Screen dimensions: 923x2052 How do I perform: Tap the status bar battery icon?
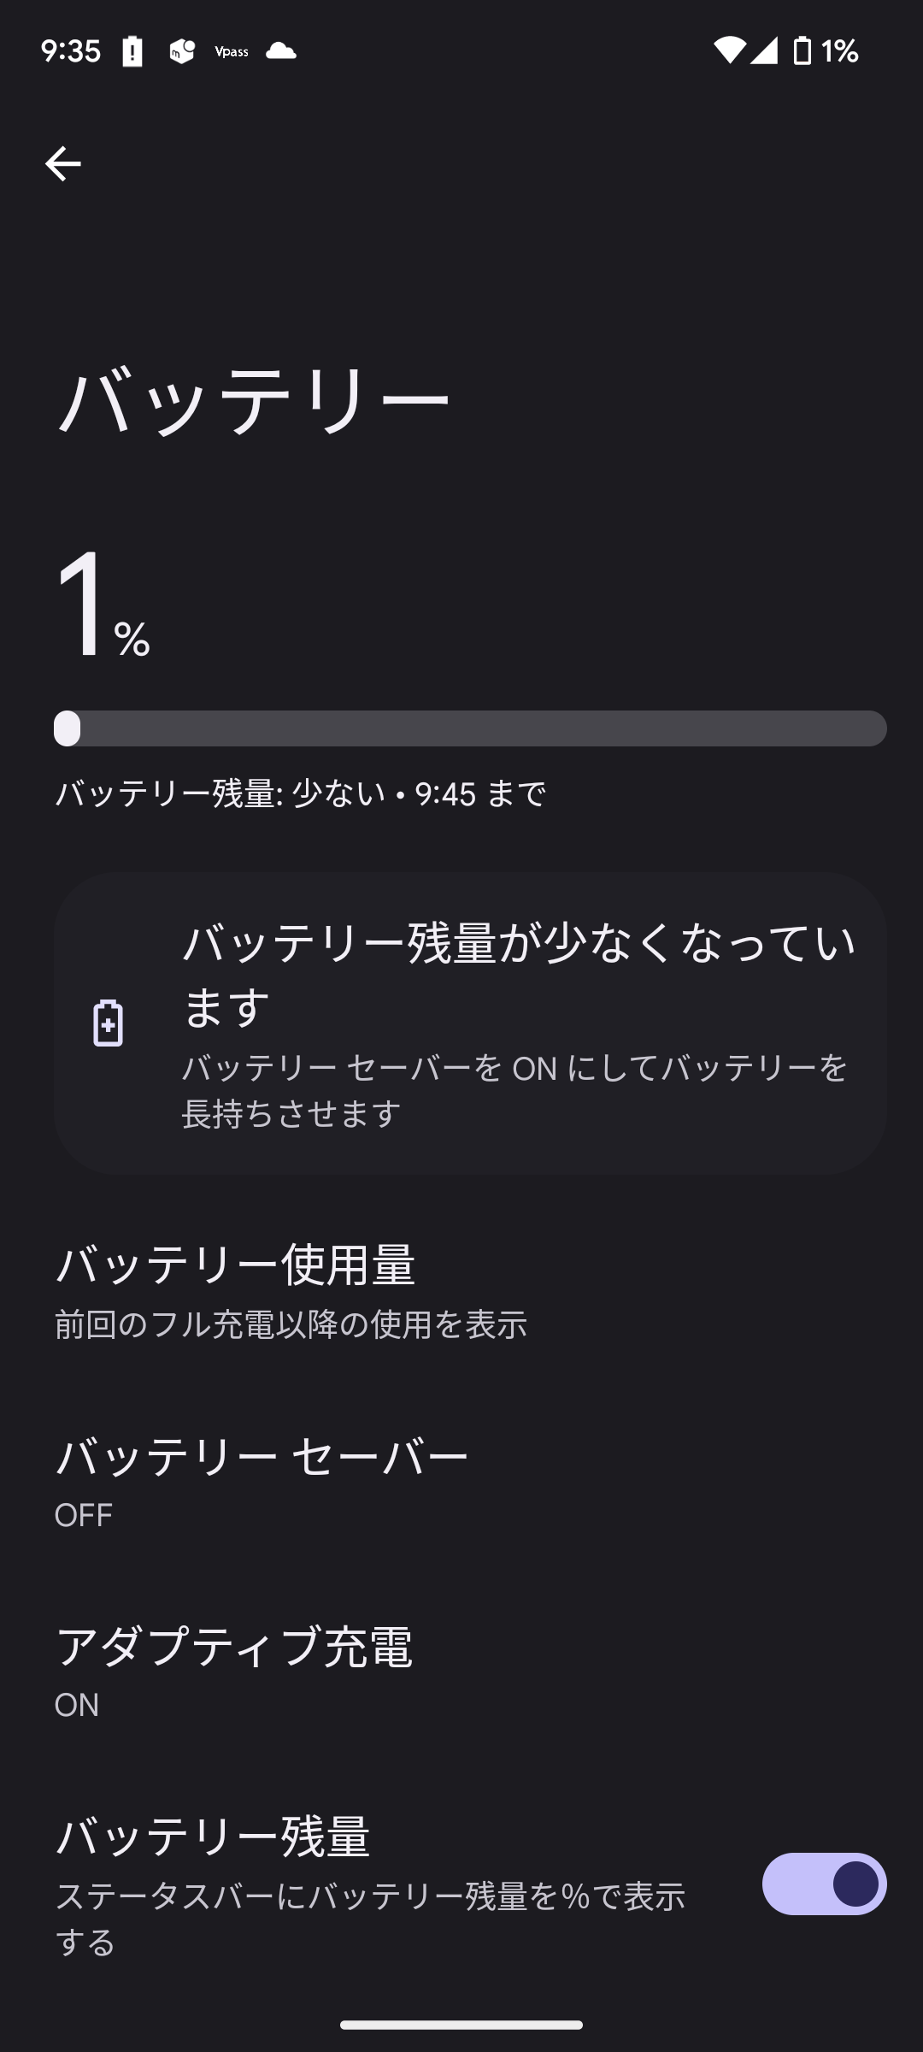coord(802,51)
